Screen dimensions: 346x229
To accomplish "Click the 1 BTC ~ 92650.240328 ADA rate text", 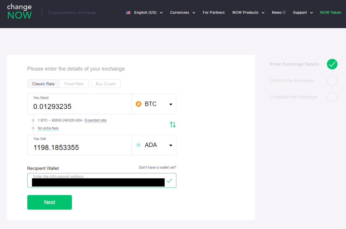I will click(x=60, y=120).
